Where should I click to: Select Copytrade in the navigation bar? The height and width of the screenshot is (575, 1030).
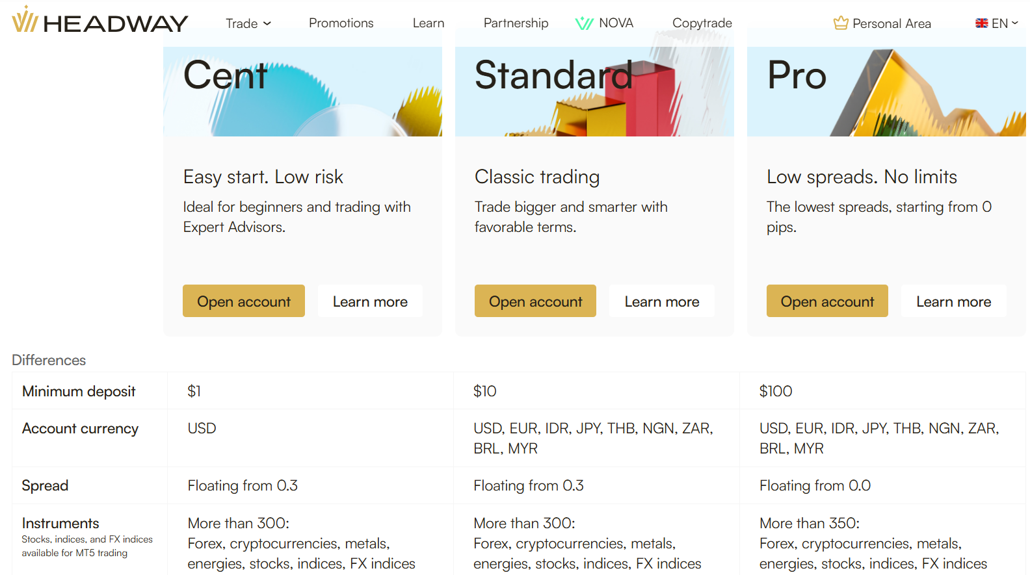click(x=702, y=23)
